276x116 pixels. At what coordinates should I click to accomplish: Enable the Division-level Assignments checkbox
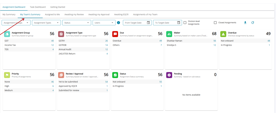click(x=185, y=23)
